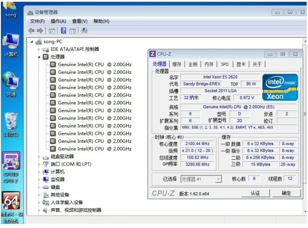Open the blue Help question-mark toolbar icon

(x=63, y=31)
